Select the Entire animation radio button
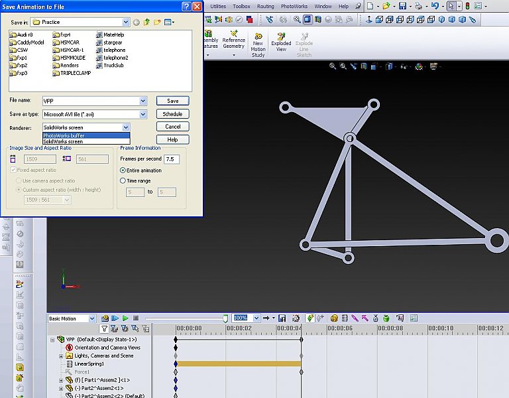 point(123,170)
